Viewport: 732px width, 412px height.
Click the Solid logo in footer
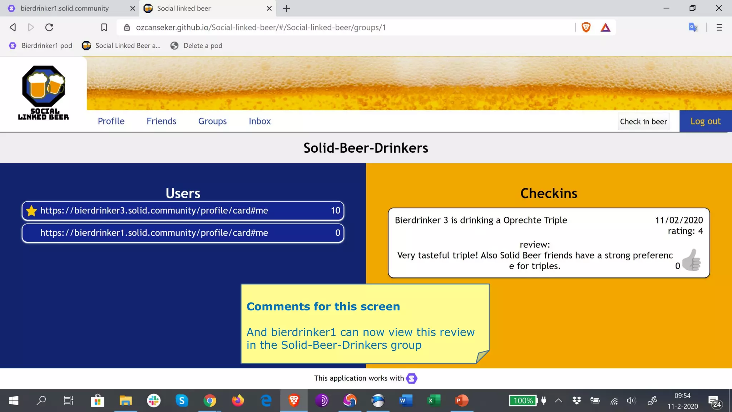point(412,378)
